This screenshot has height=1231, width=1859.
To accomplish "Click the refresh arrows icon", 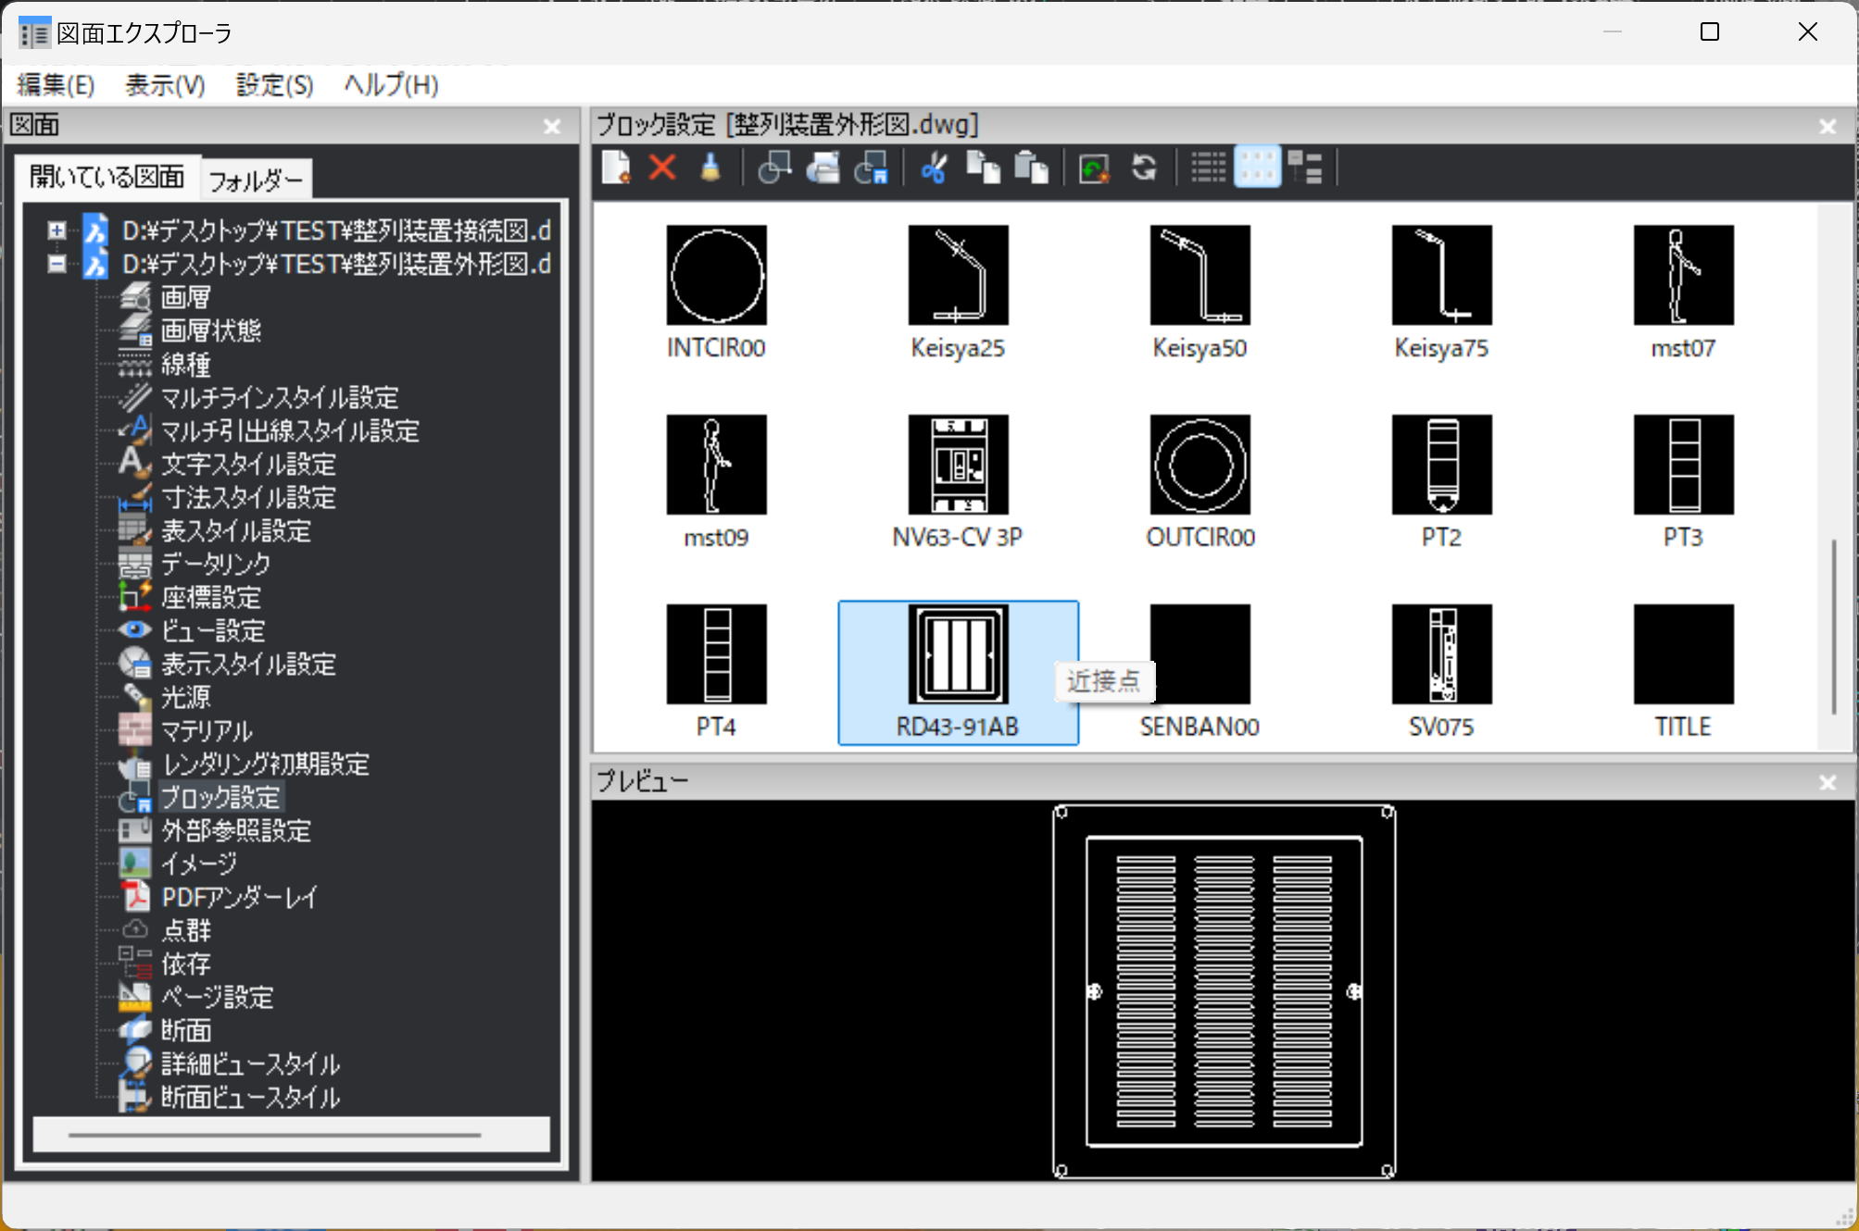I will point(1144,168).
